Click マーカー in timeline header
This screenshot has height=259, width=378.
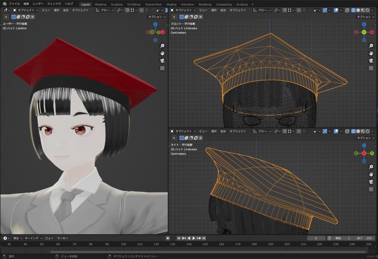(x=62, y=238)
